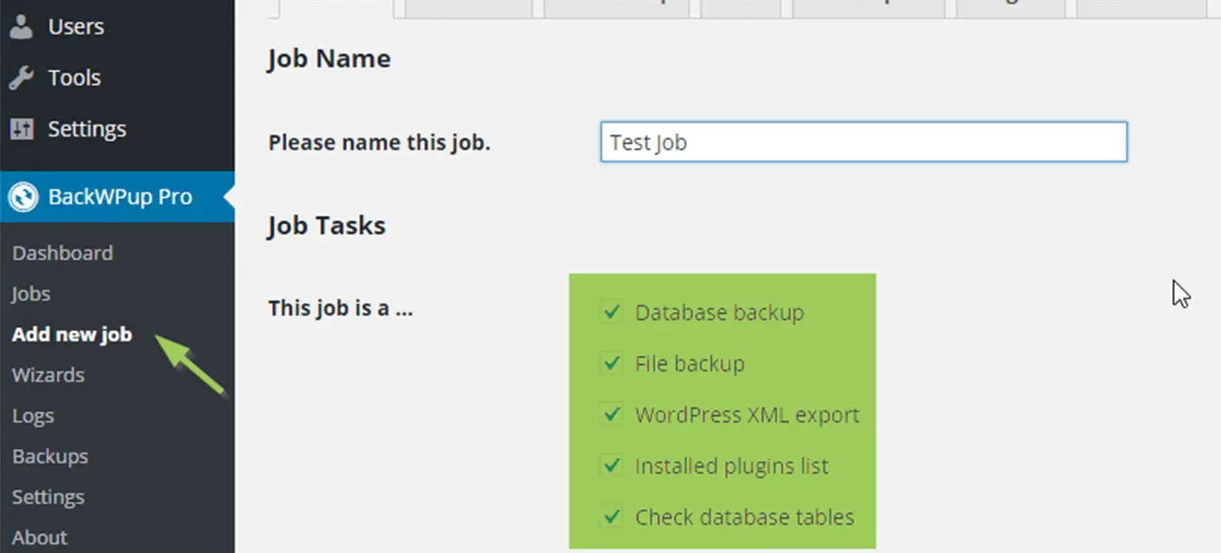Click the Job Name heading text
Image resolution: width=1221 pixels, height=553 pixels.
[329, 59]
